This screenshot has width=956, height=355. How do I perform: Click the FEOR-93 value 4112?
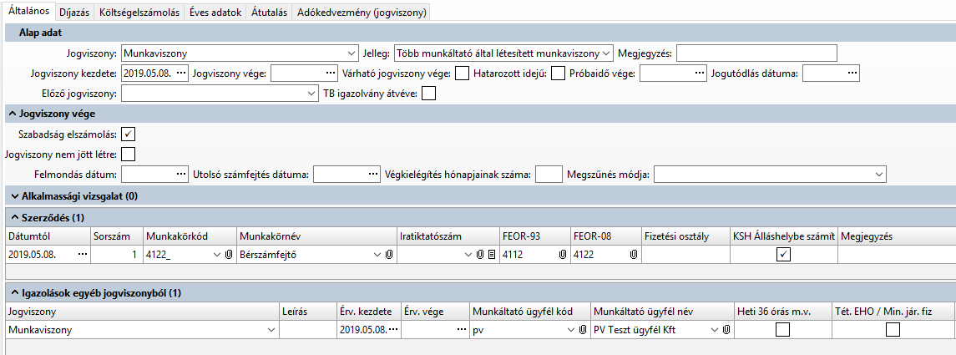tap(512, 255)
